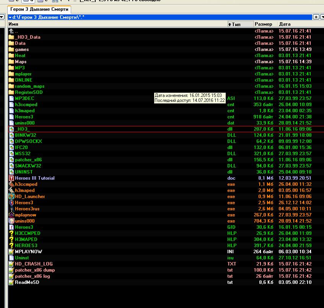324x308 pixels.
Task: Select the Heat folder icon
Action: (11, 56)
